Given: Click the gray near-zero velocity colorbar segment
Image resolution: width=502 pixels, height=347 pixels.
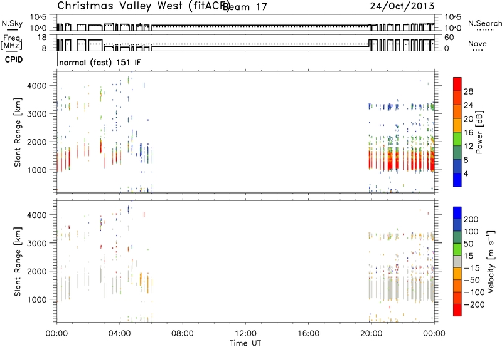Looking at the screenshot, I should click(x=457, y=261).
